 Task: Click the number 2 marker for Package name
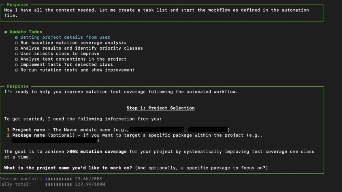point(8,135)
